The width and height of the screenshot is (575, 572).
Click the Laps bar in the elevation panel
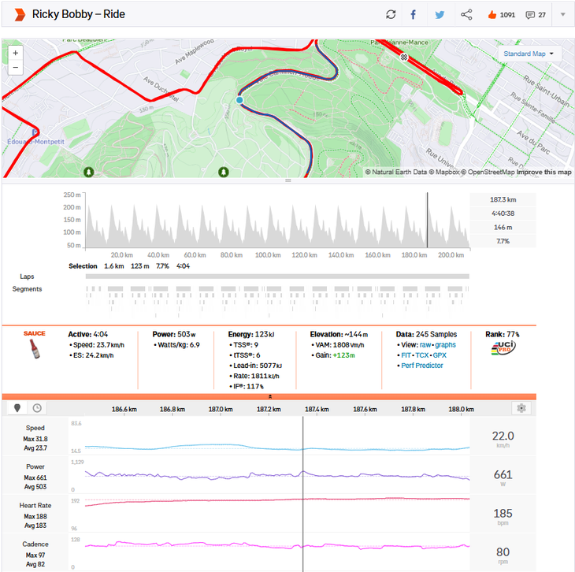[x=277, y=277]
